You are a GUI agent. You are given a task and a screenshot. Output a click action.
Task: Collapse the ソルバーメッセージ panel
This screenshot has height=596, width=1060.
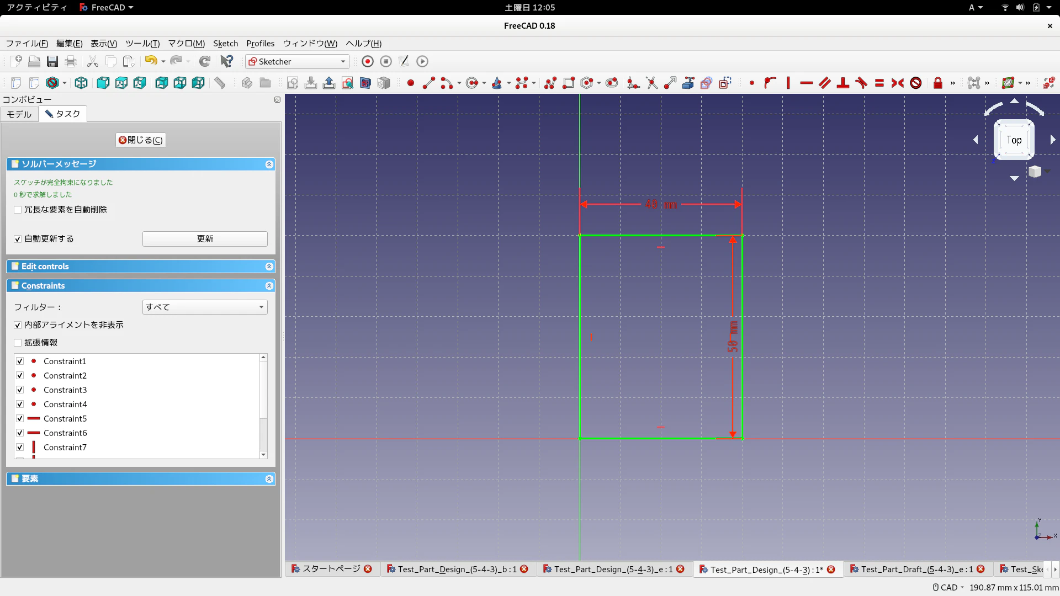pos(269,164)
